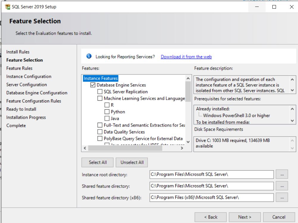The image size is (298, 223).
Task: Tick the Python checkbox
Action: [x=107, y=112]
